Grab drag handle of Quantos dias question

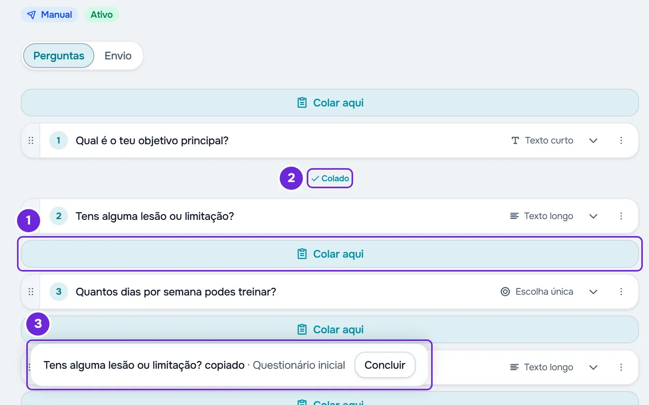pyautogui.click(x=31, y=292)
